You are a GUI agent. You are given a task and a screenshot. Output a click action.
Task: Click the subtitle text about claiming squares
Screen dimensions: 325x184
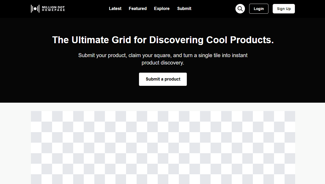(x=163, y=59)
